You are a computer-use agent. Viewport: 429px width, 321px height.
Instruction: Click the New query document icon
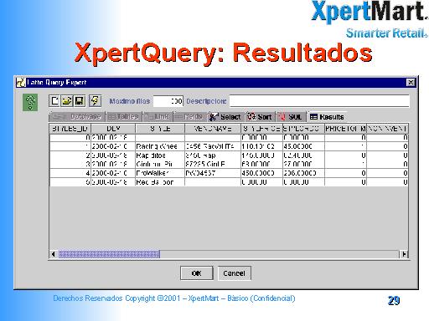point(54,101)
